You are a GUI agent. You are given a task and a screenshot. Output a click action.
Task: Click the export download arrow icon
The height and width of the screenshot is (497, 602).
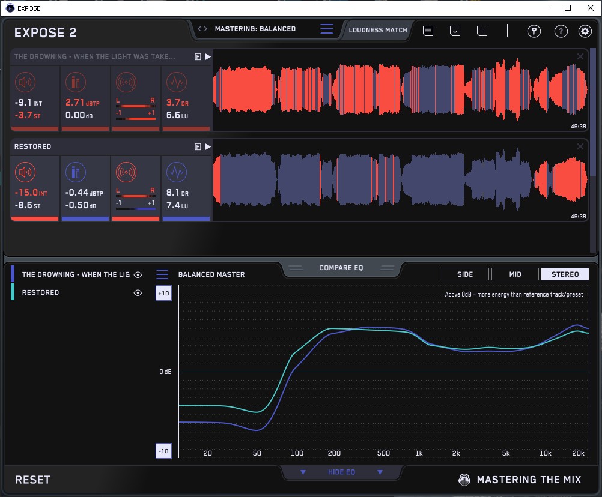tap(455, 31)
